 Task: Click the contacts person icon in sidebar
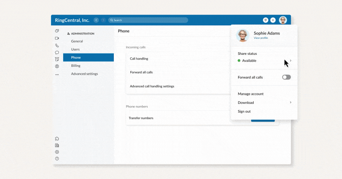[57, 66]
